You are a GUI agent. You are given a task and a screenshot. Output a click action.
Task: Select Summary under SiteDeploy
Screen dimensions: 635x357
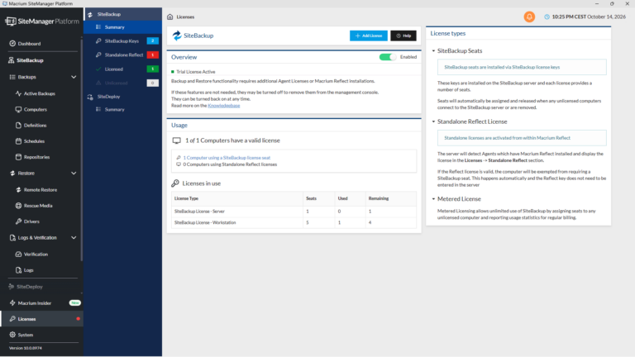click(x=122, y=109)
